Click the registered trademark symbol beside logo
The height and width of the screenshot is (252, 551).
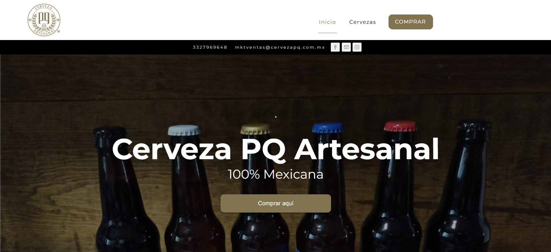click(x=59, y=31)
